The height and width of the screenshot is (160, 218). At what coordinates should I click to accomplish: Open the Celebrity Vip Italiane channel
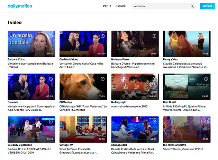click(20, 145)
